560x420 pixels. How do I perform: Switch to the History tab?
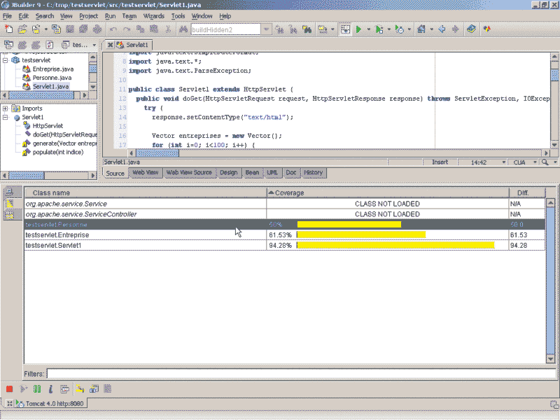313,172
